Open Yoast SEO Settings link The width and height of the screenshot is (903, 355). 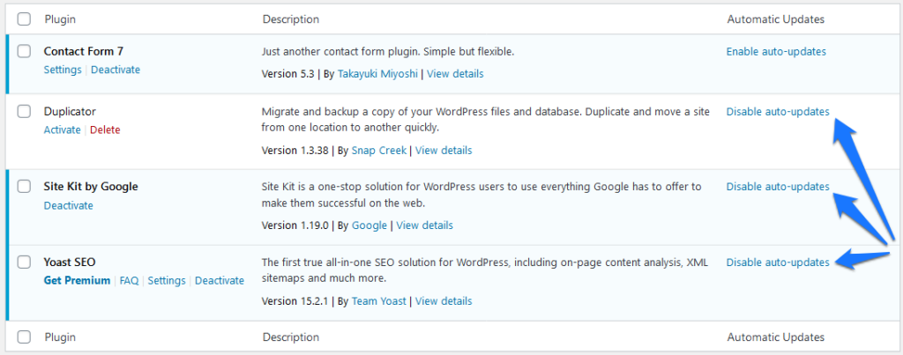(167, 281)
